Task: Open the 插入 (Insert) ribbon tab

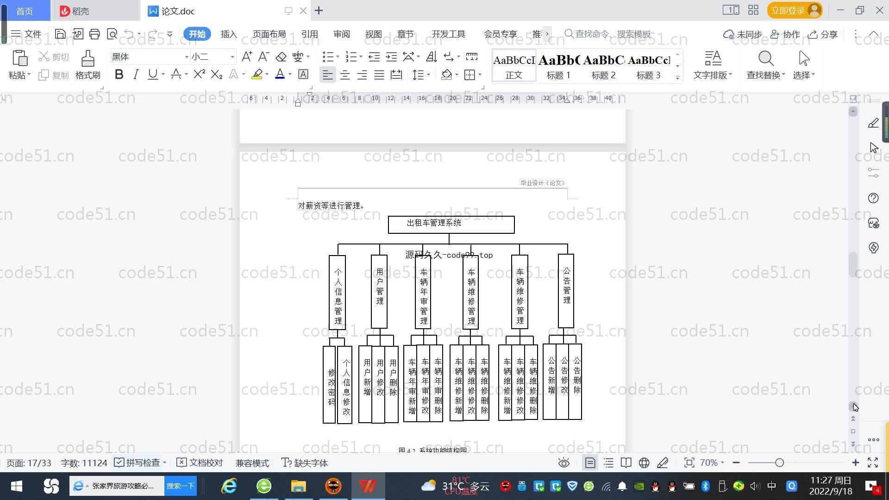Action: 229,34
